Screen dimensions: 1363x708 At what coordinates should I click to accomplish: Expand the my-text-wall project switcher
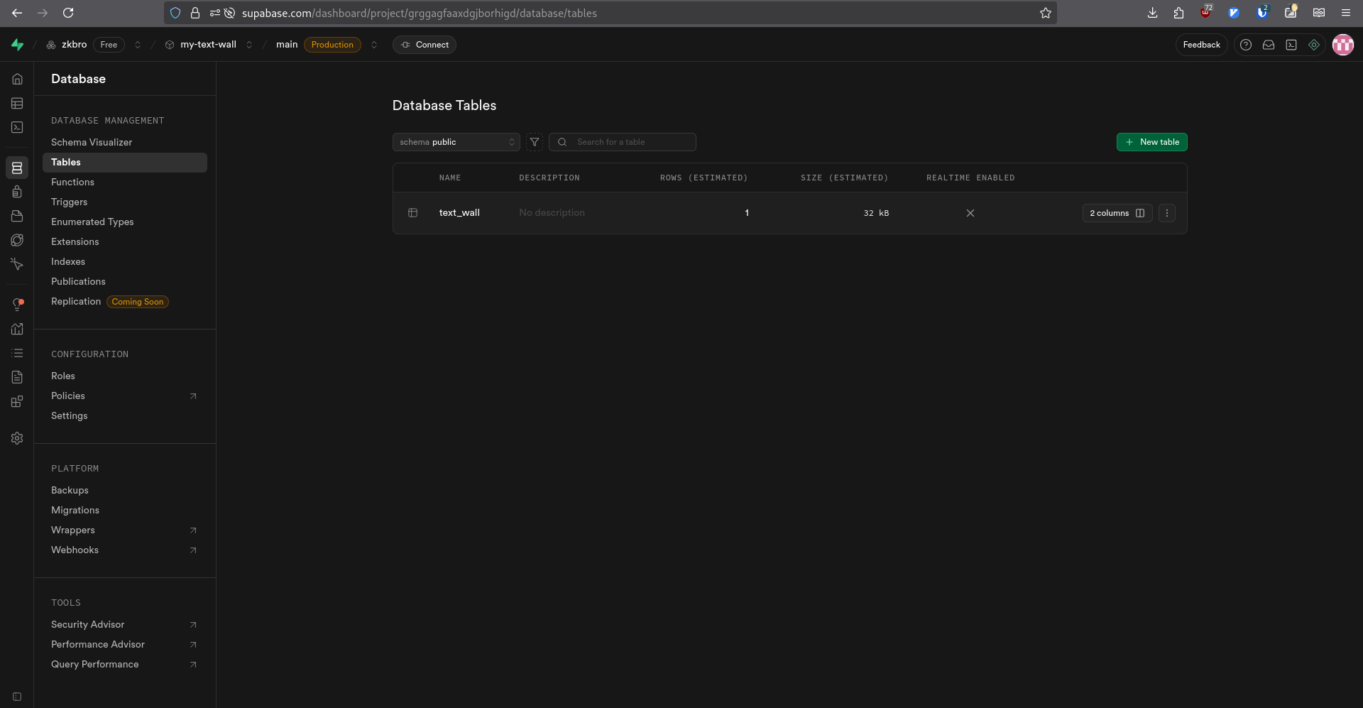[x=249, y=45]
